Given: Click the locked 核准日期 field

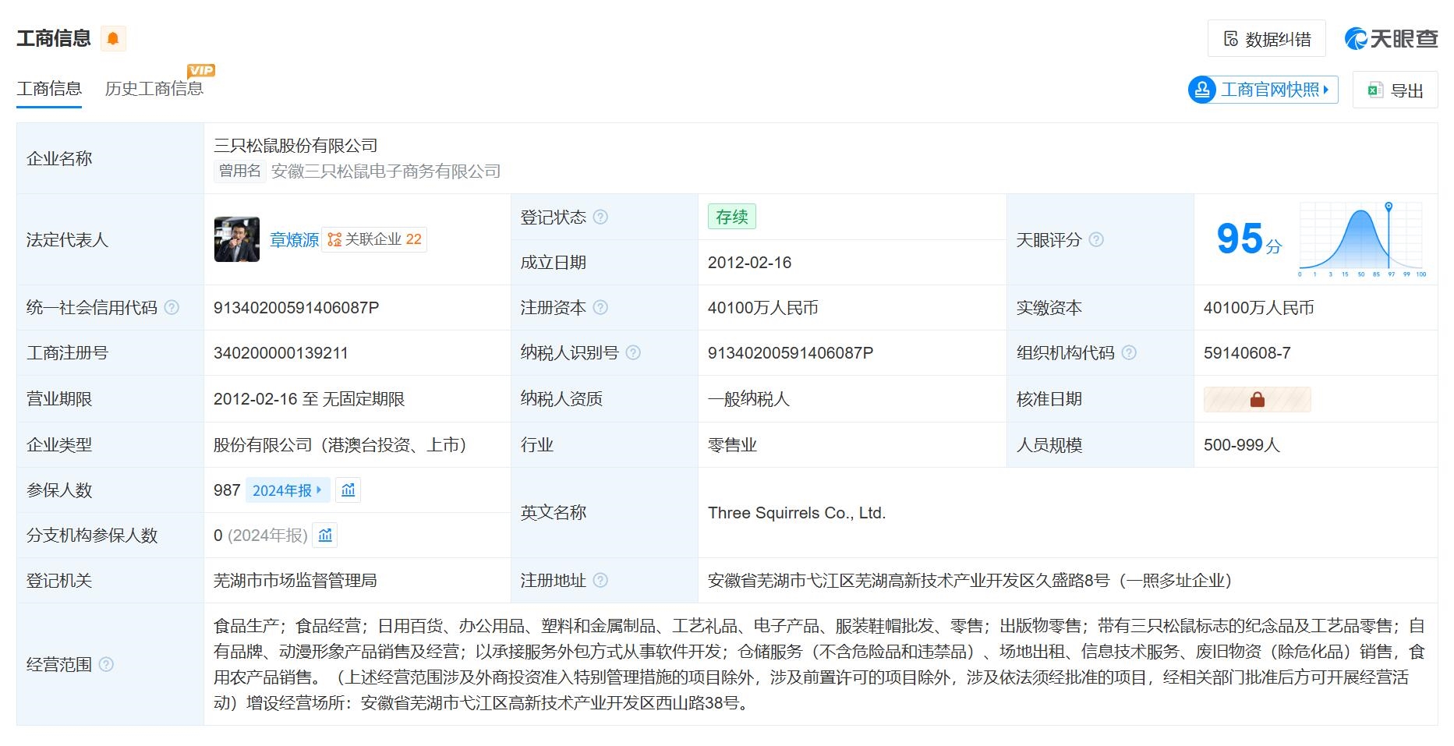Looking at the screenshot, I should (x=1257, y=400).
